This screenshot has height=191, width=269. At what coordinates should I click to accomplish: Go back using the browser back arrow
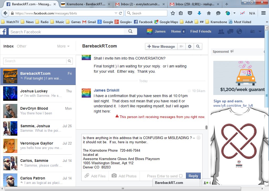[5, 13]
